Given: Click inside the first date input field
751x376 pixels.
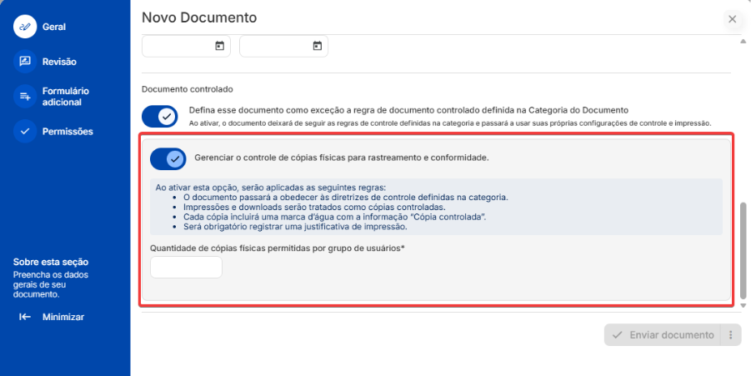Looking at the screenshot, I should pos(177,46).
